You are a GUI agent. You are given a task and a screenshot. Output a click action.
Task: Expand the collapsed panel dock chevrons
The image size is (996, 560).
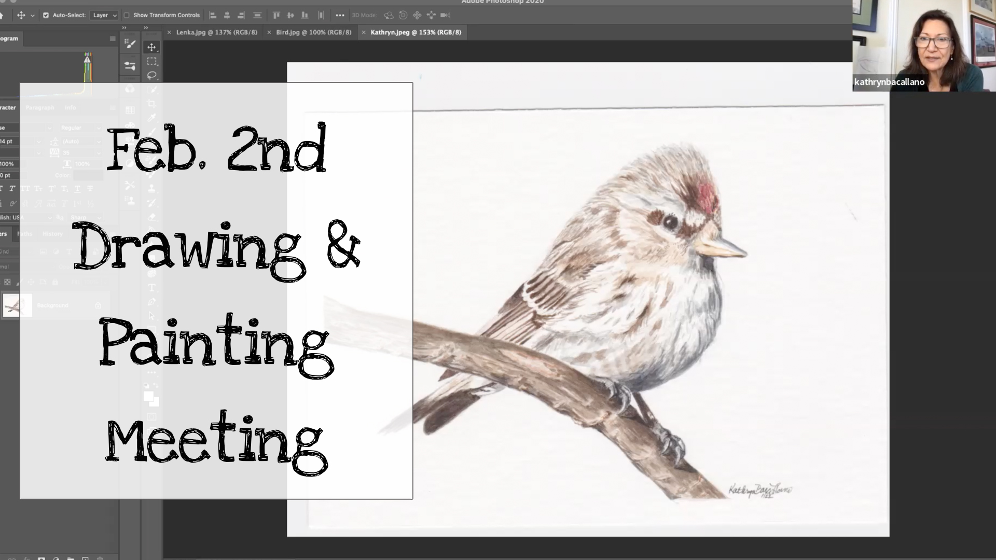(124, 27)
